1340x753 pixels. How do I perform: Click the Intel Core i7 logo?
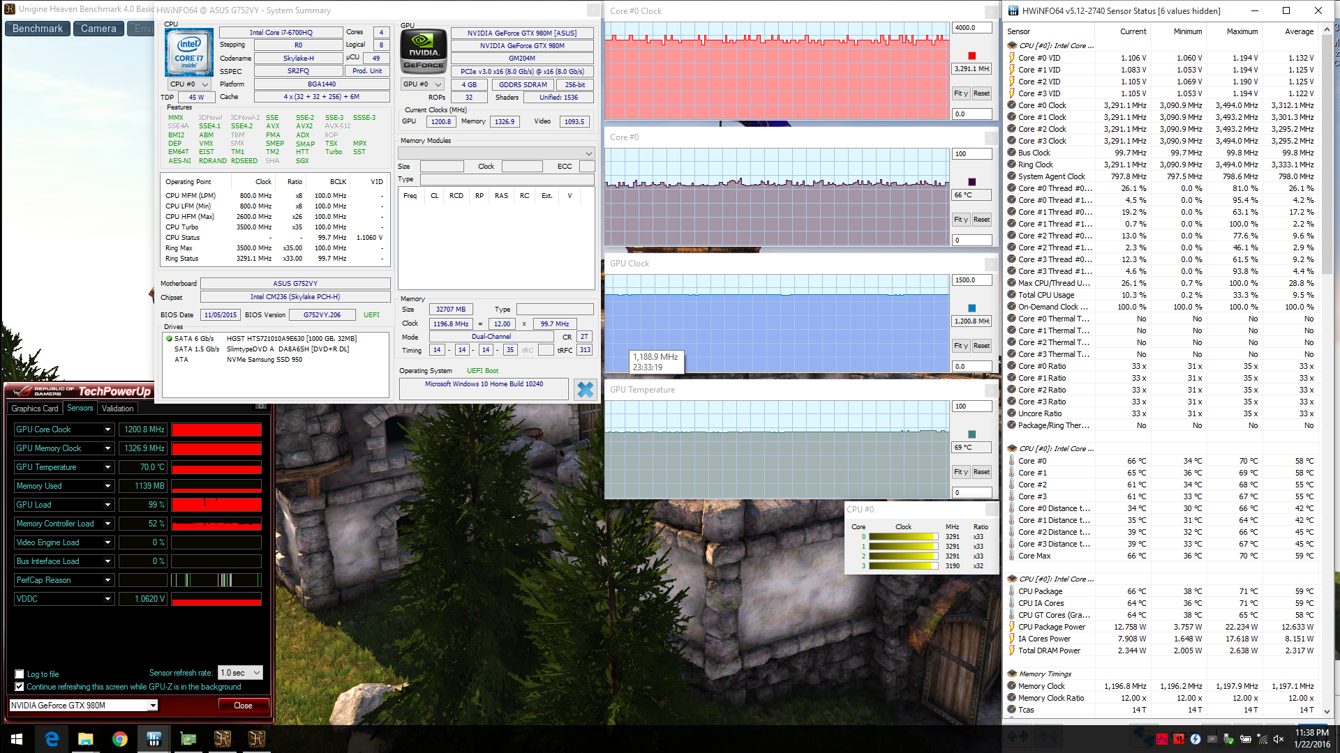188,52
